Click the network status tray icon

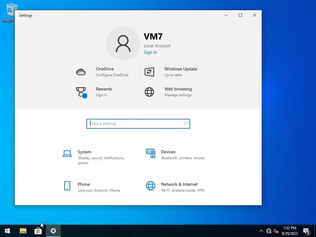(x=269, y=231)
